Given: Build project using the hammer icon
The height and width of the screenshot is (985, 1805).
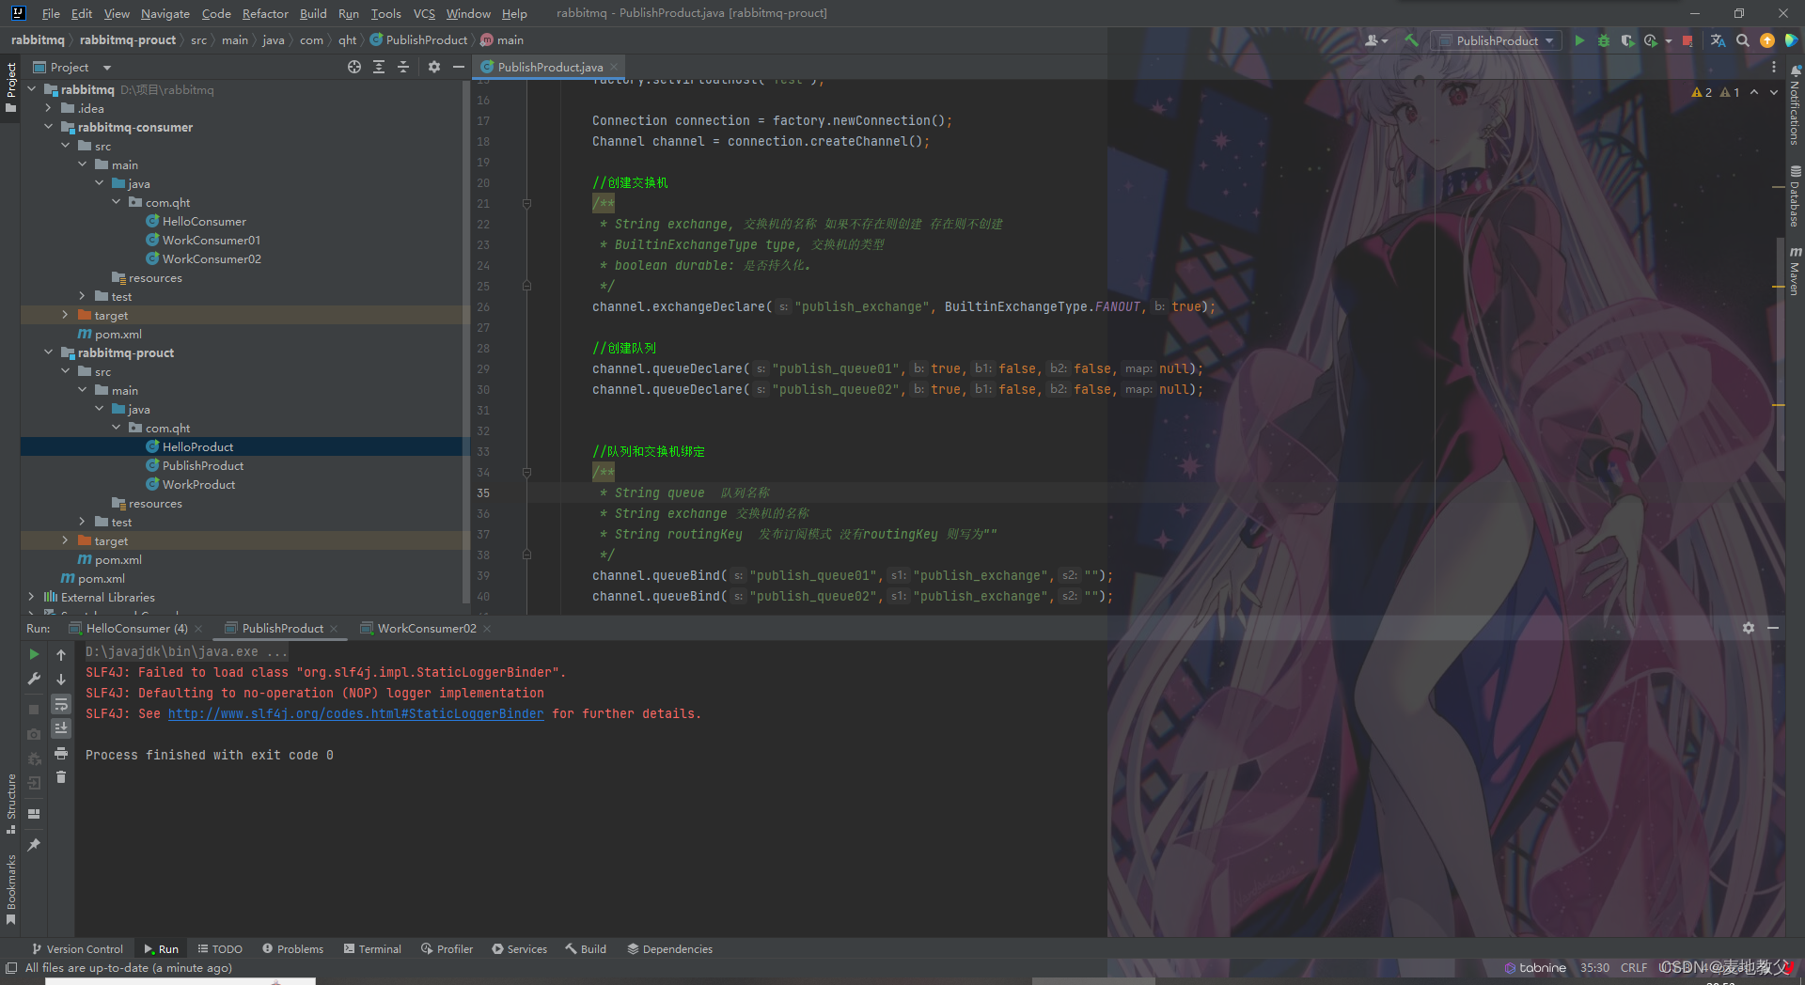Looking at the screenshot, I should coord(1411,40).
